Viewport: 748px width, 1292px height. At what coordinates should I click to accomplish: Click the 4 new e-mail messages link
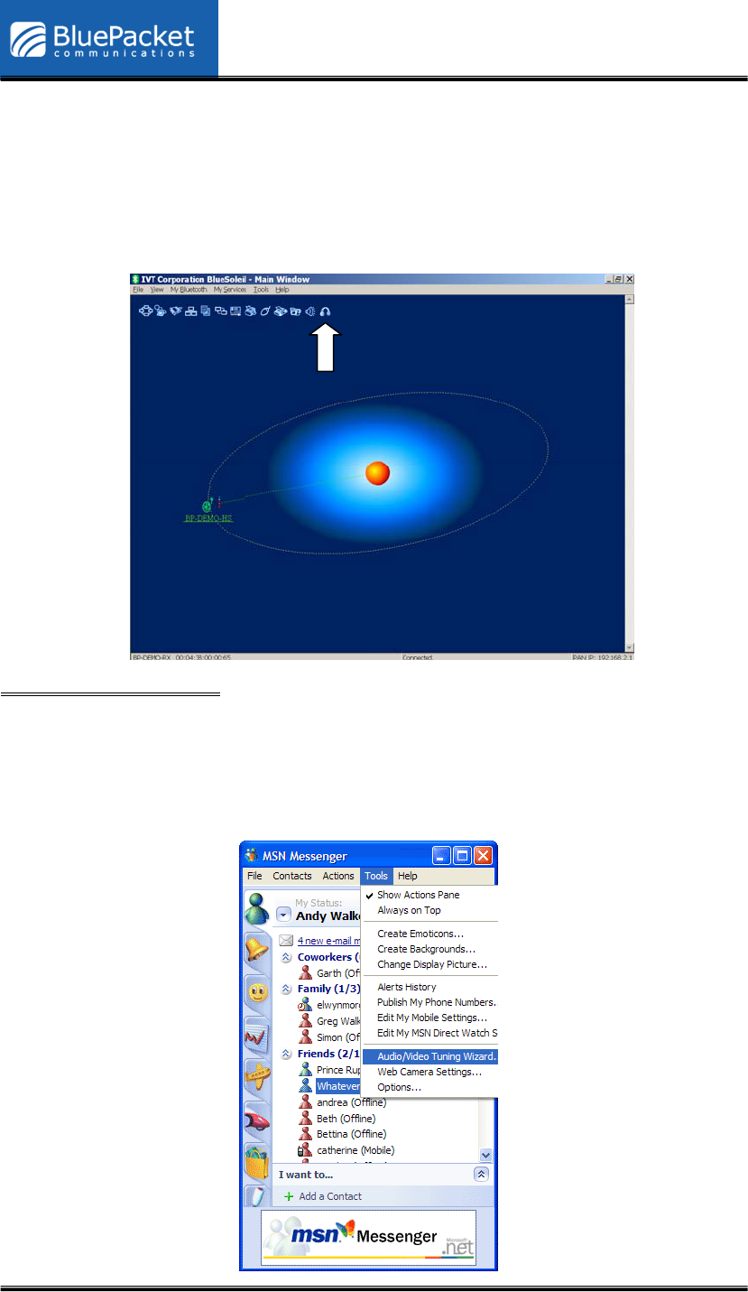(329, 940)
